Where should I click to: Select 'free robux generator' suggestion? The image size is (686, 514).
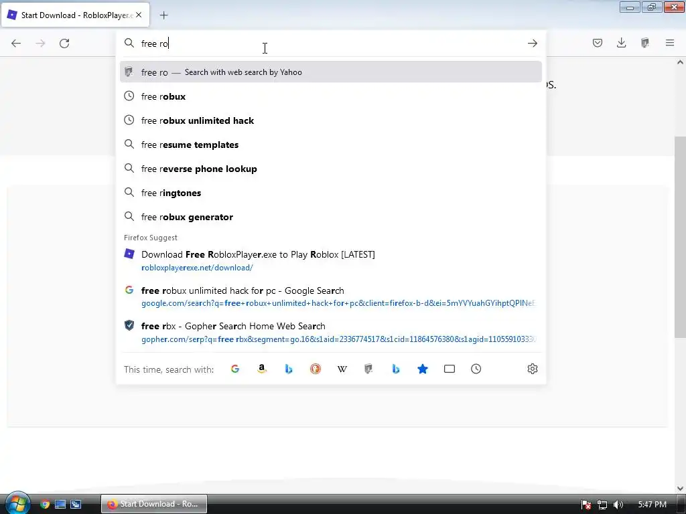click(x=331, y=217)
